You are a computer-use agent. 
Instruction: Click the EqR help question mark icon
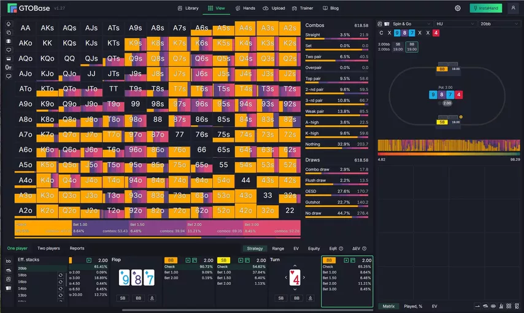coord(341,249)
